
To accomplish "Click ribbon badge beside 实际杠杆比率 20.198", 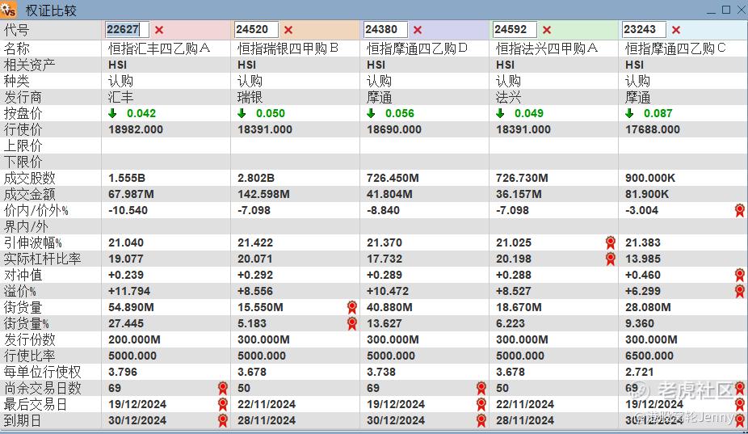I will pyautogui.click(x=610, y=259).
